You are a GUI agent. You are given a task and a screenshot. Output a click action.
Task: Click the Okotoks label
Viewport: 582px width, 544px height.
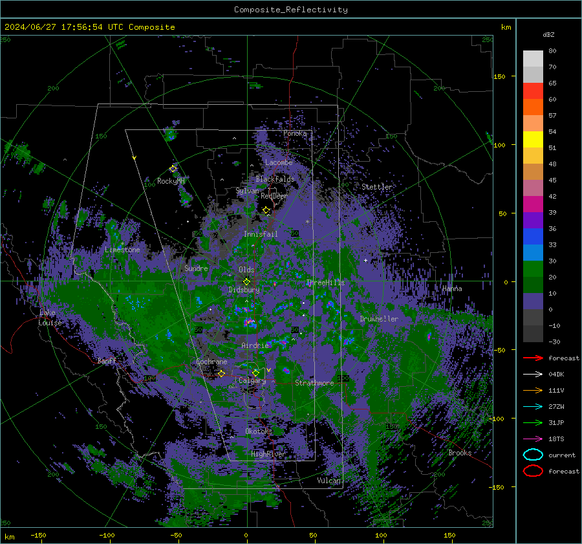tap(259, 431)
